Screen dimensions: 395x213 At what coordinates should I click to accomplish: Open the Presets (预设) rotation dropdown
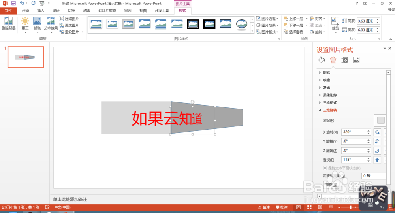pos(381,120)
